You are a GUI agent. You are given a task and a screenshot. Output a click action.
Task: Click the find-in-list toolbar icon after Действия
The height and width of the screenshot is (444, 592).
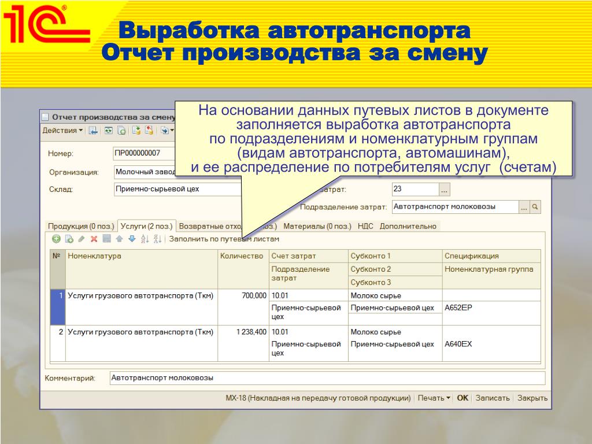tap(93, 131)
